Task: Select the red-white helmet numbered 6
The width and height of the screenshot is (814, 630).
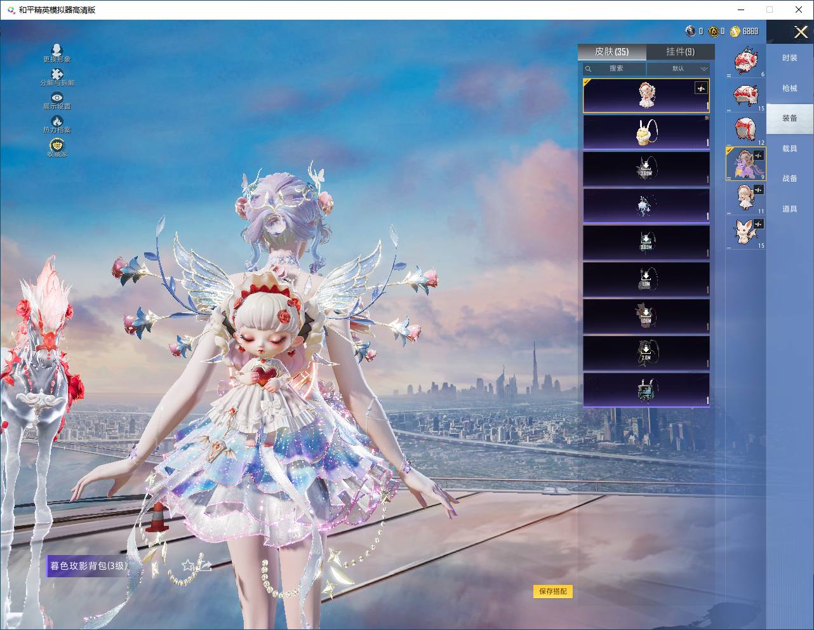Action: pos(746,61)
